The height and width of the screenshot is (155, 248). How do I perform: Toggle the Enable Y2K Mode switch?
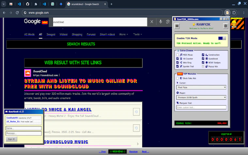pyautogui.click(x=222, y=38)
